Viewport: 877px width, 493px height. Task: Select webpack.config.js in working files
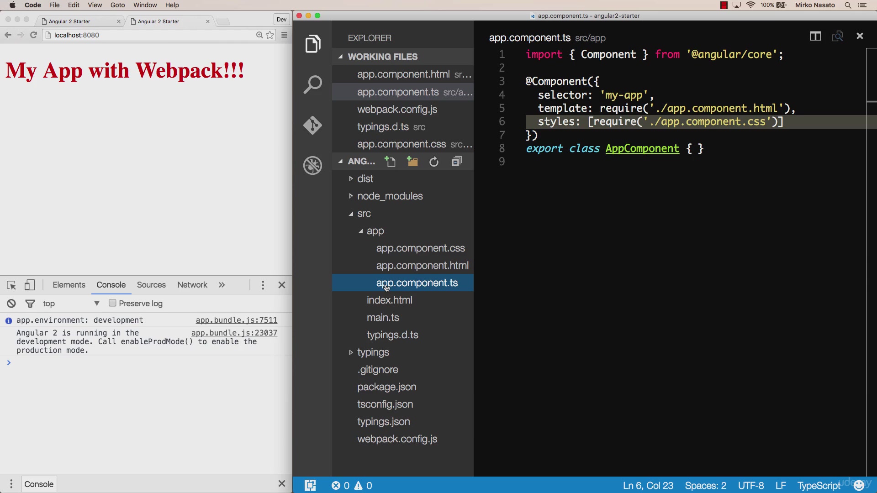398,109
